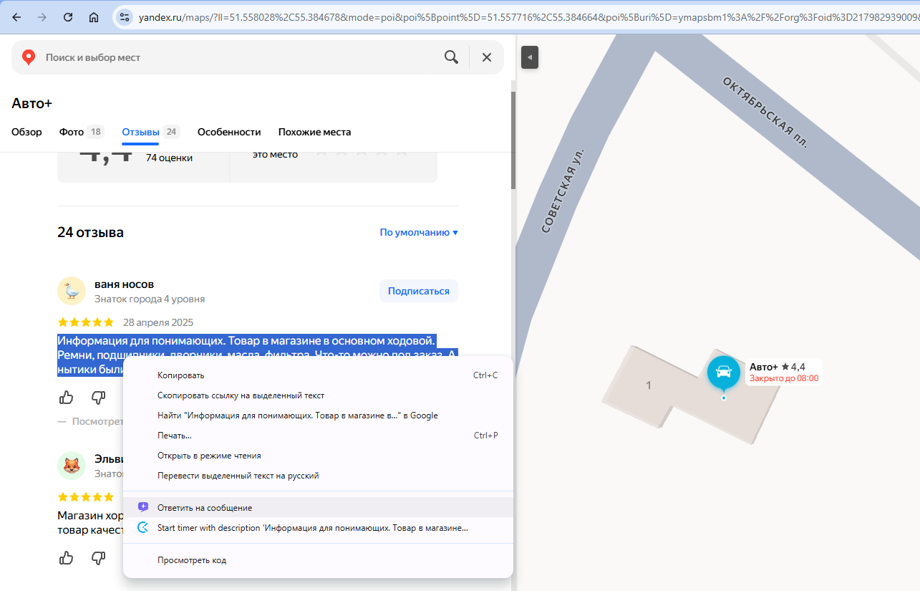920x591 pixels.
Task: Click the Авто+ car marker on map
Action: point(723,373)
